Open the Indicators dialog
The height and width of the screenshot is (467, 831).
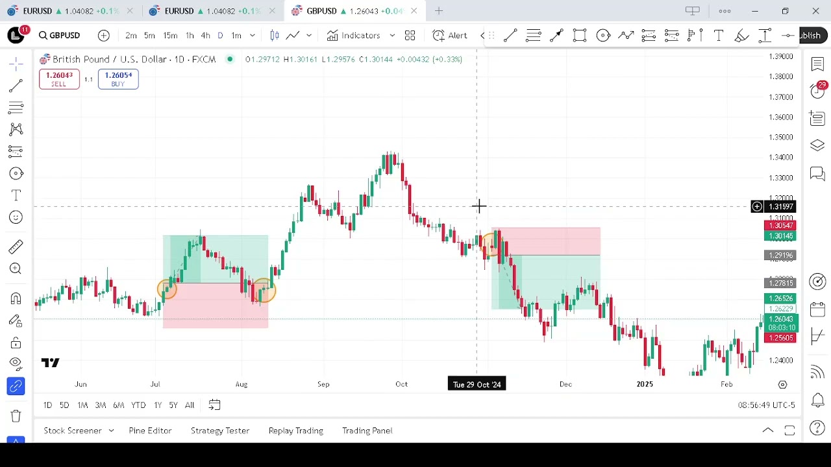point(354,36)
